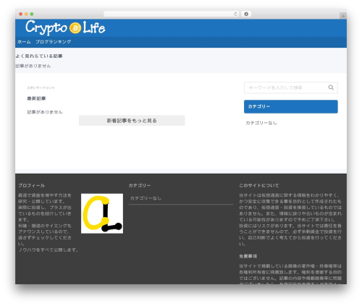The height and width of the screenshot is (306, 362).
Task: Click 記事がありません under 最新記事
Action: 45,112
